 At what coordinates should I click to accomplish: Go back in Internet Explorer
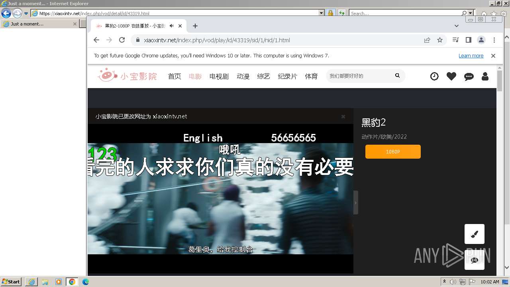(6, 13)
